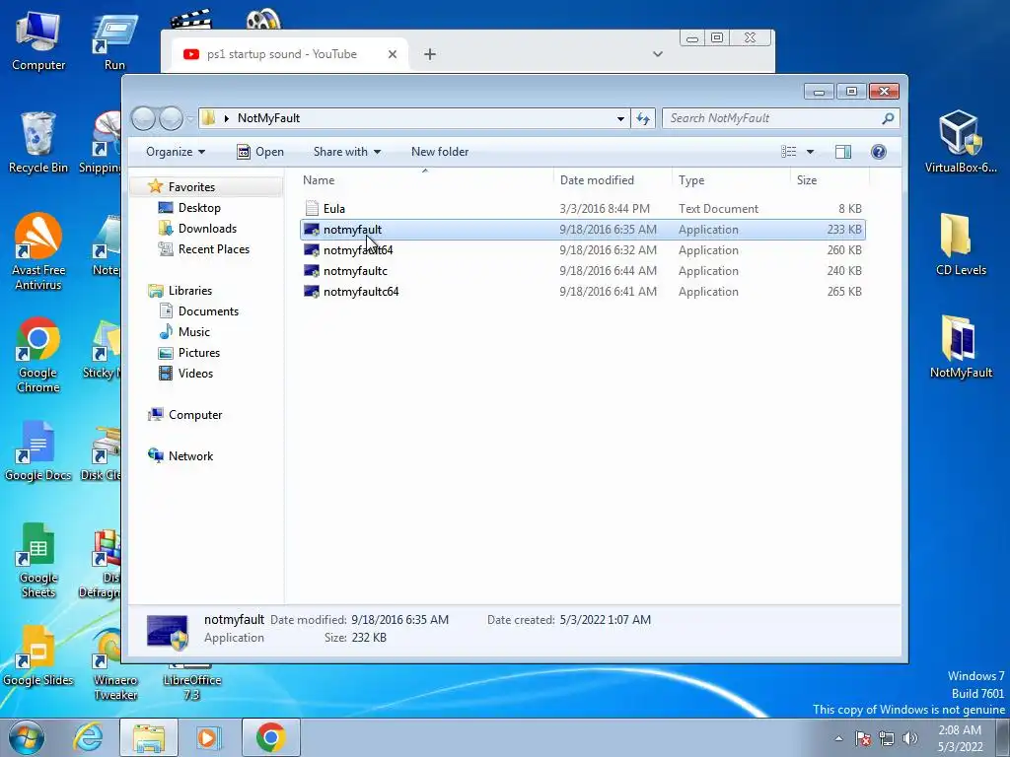Show hidden tray icons arrow

pyautogui.click(x=838, y=738)
